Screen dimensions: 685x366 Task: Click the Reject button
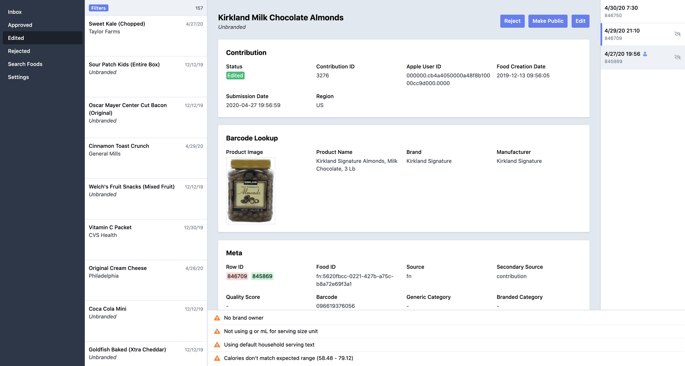512,21
